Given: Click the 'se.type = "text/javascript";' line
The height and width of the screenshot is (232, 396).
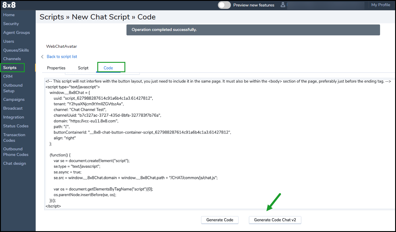Looking at the screenshot, I should [77, 166].
